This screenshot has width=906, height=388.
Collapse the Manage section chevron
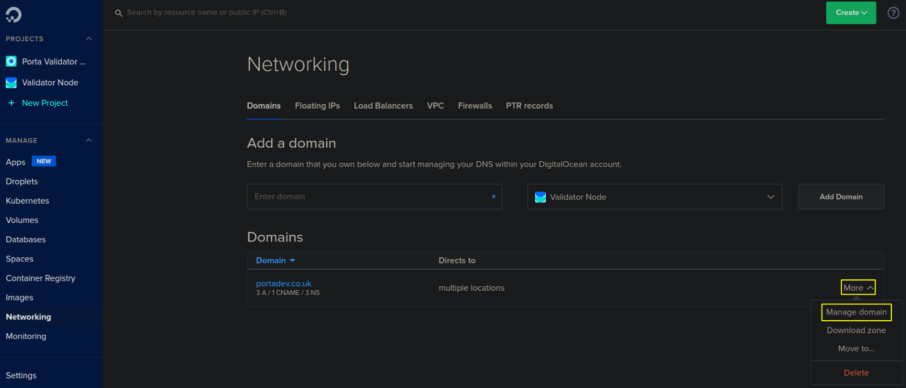(x=88, y=140)
